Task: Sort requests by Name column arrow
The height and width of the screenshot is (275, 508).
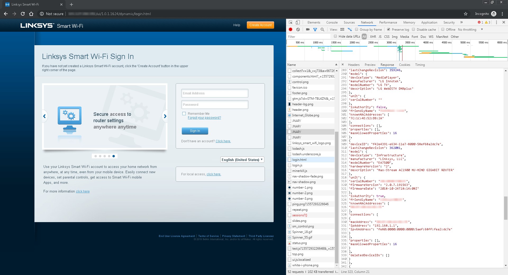Action: point(336,65)
